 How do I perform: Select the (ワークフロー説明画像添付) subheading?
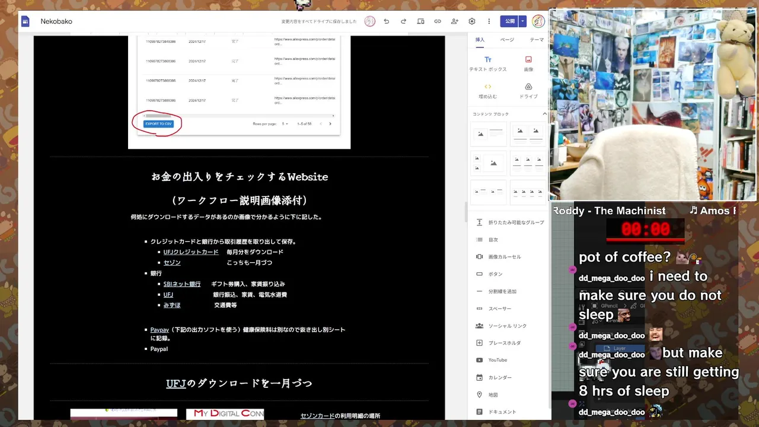click(x=240, y=200)
